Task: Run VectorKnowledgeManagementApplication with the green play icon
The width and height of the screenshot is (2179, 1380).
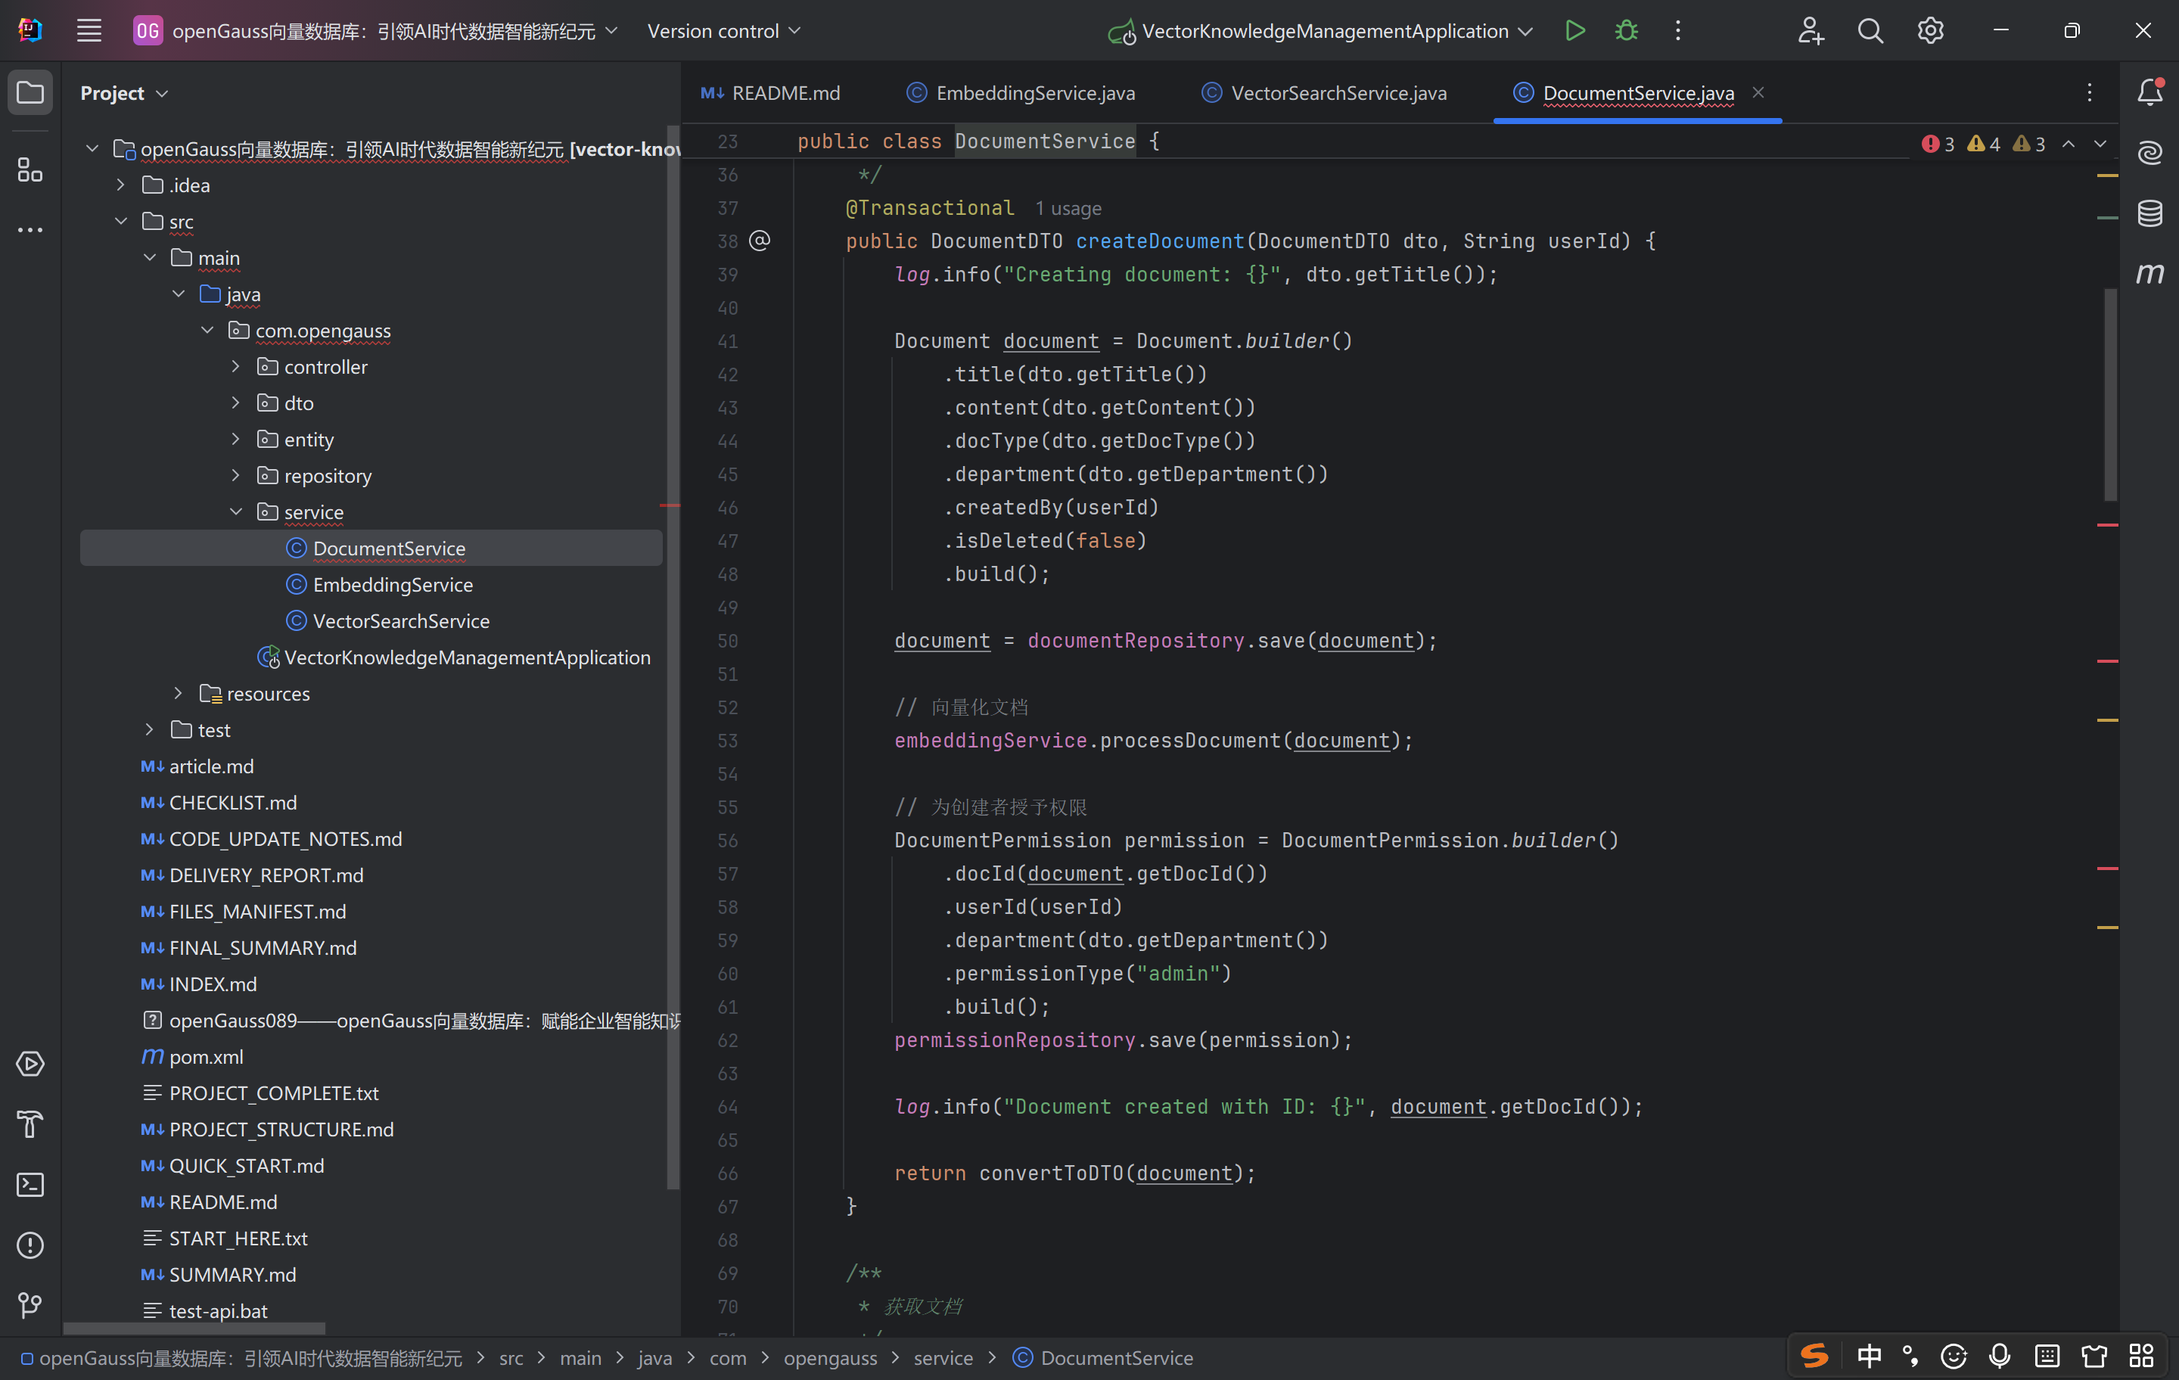Action: (1574, 31)
